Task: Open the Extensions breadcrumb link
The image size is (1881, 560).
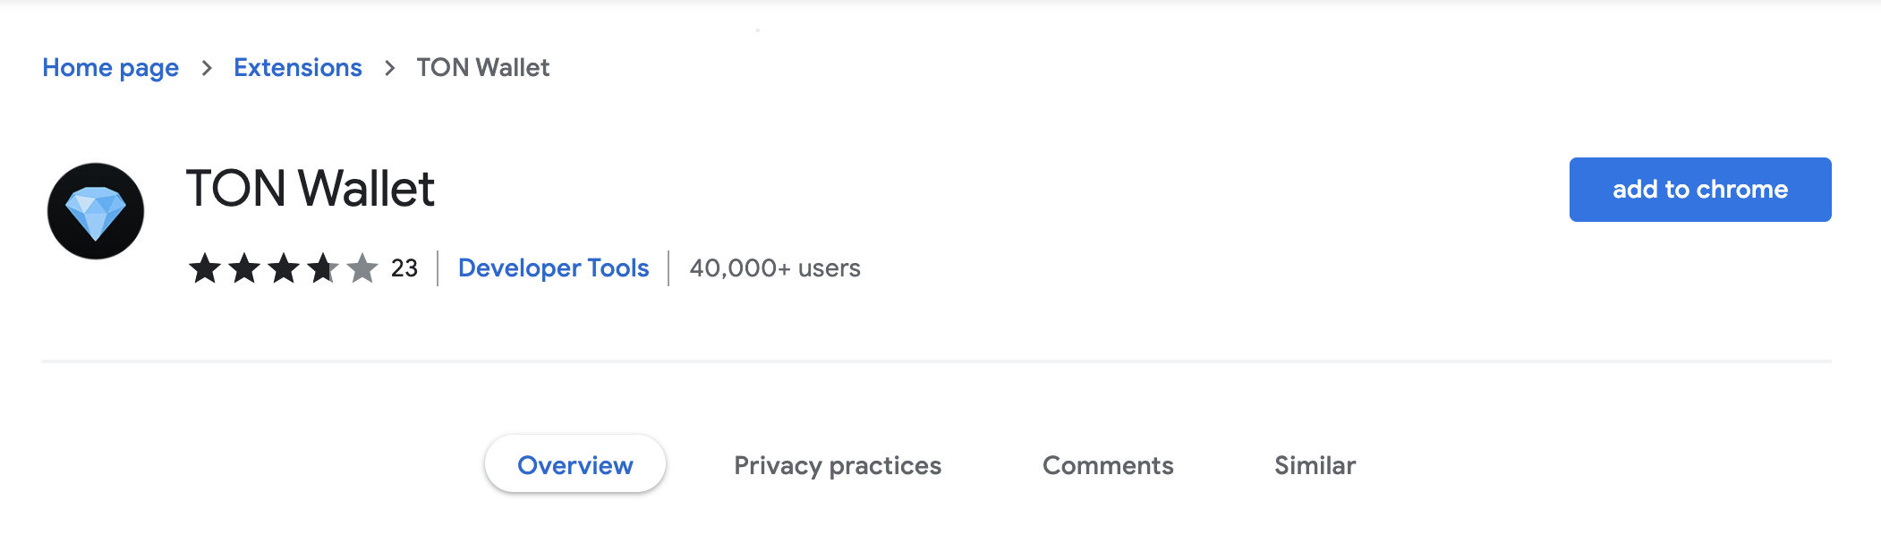Action: coord(298,68)
